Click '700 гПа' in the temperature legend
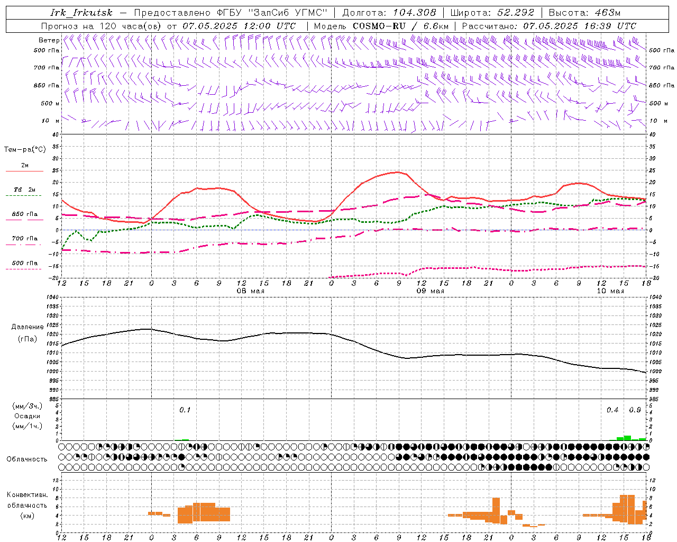Viewport: 677px width, 542px height. pyautogui.click(x=25, y=239)
